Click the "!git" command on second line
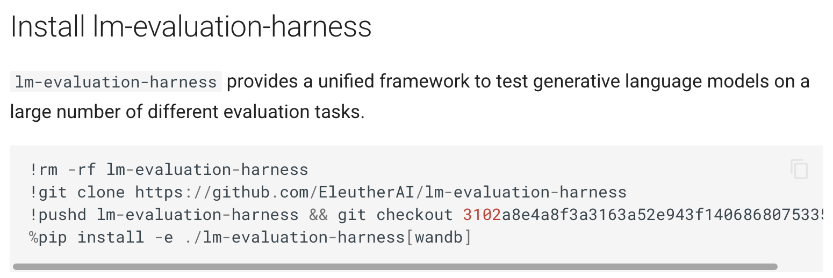 (48, 192)
